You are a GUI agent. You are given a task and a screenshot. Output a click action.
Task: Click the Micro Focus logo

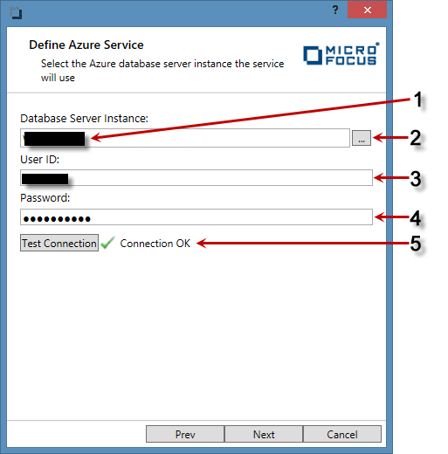tap(341, 54)
